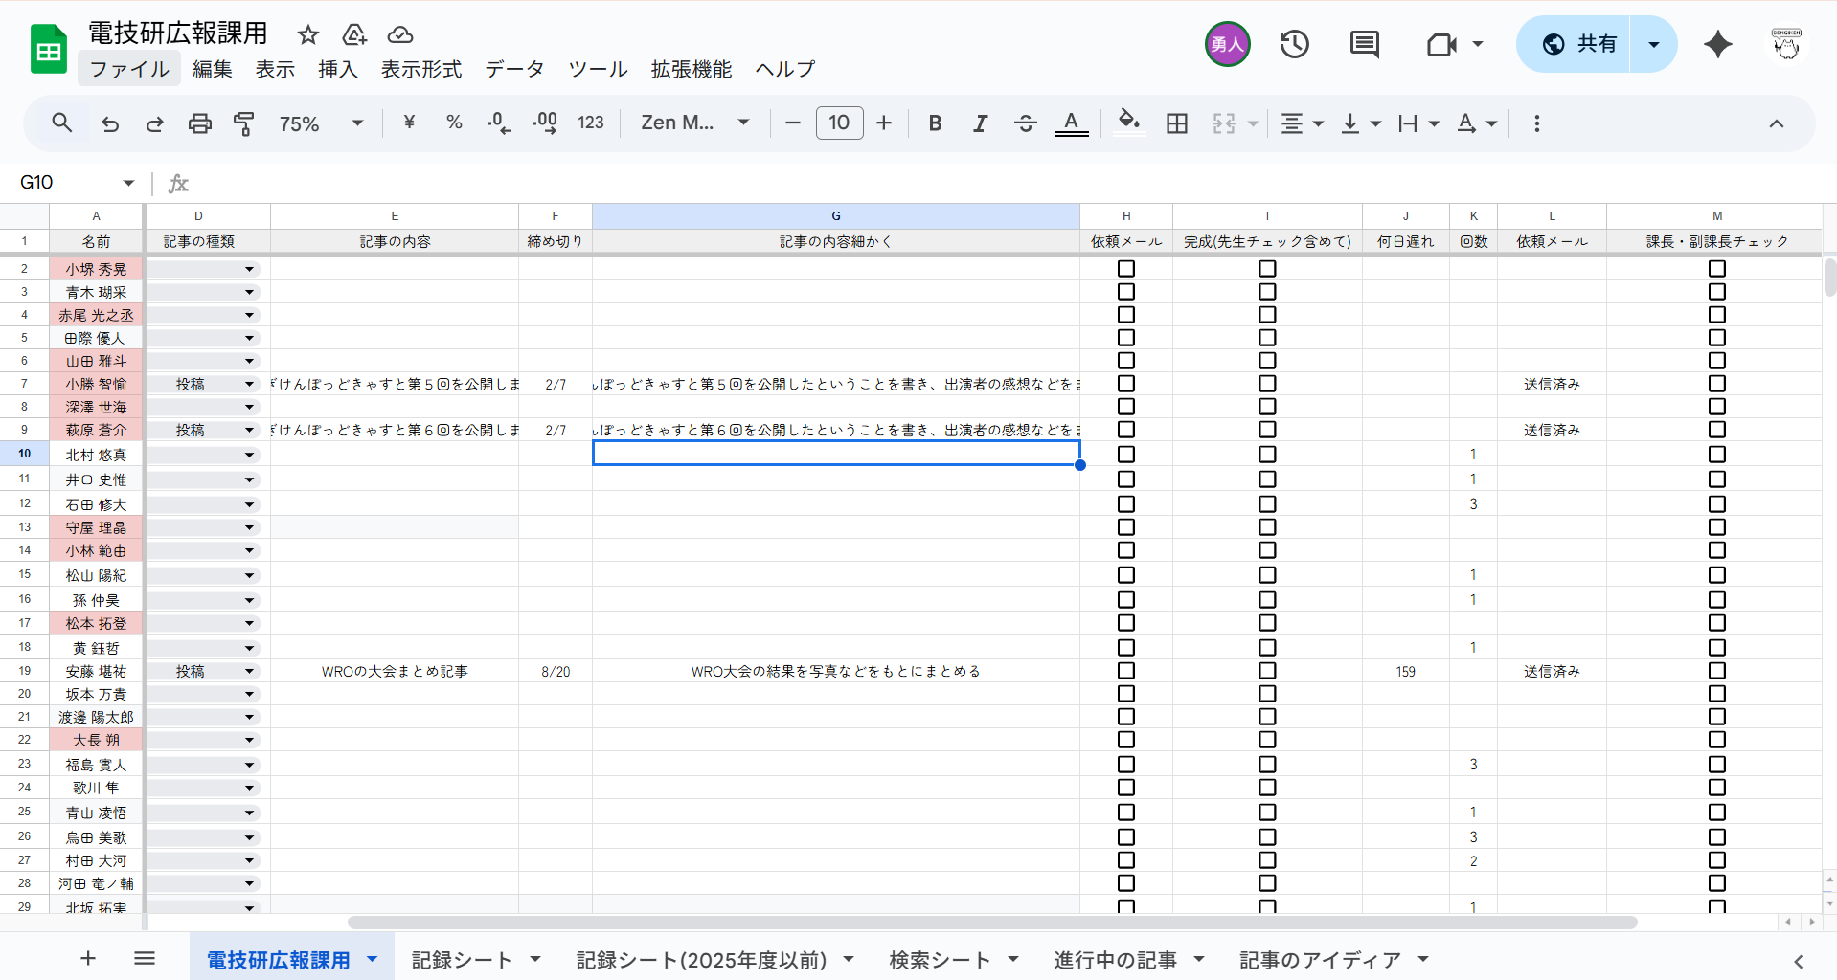Viewport: 1837px width, 980px height.
Task: Open the comments panel icon
Action: click(1364, 44)
